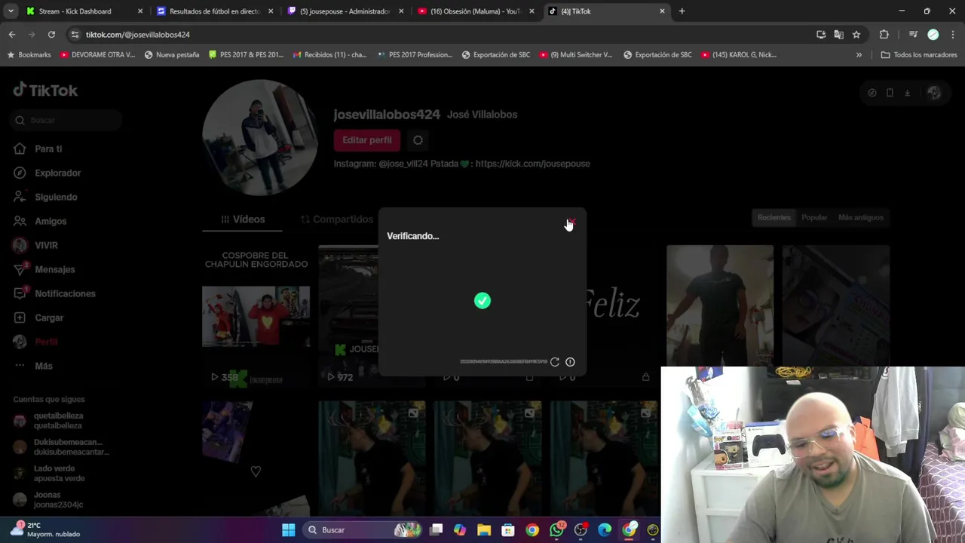Select the Videos tab
This screenshot has width=965, height=543.
pyautogui.click(x=243, y=219)
